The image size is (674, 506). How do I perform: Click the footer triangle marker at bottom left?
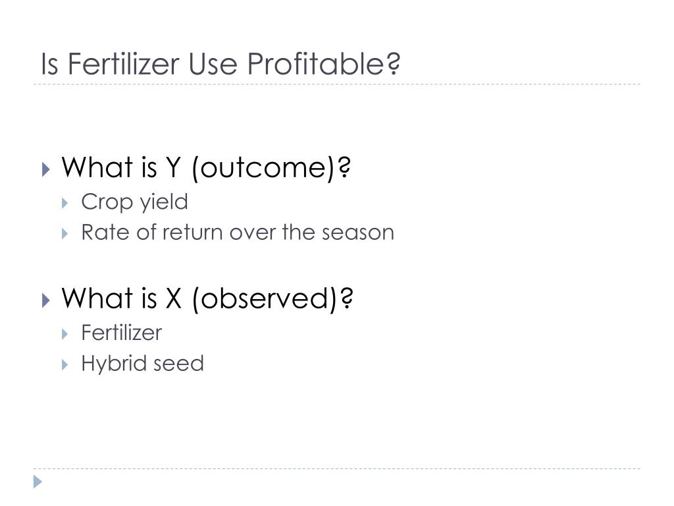click(x=38, y=482)
